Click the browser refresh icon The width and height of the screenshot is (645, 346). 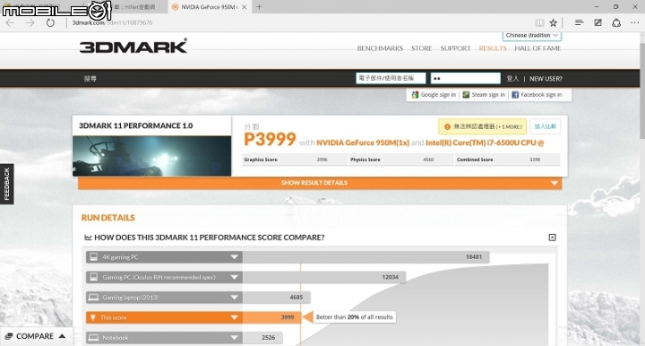(x=50, y=22)
